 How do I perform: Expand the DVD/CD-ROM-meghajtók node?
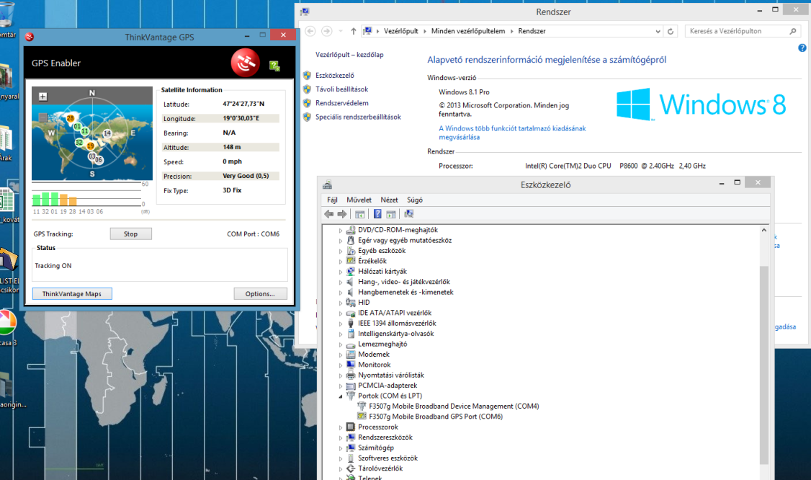(x=341, y=231)
